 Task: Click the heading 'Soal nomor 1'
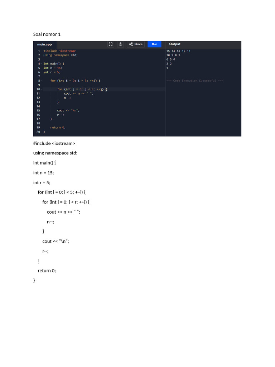pos(47,34)
